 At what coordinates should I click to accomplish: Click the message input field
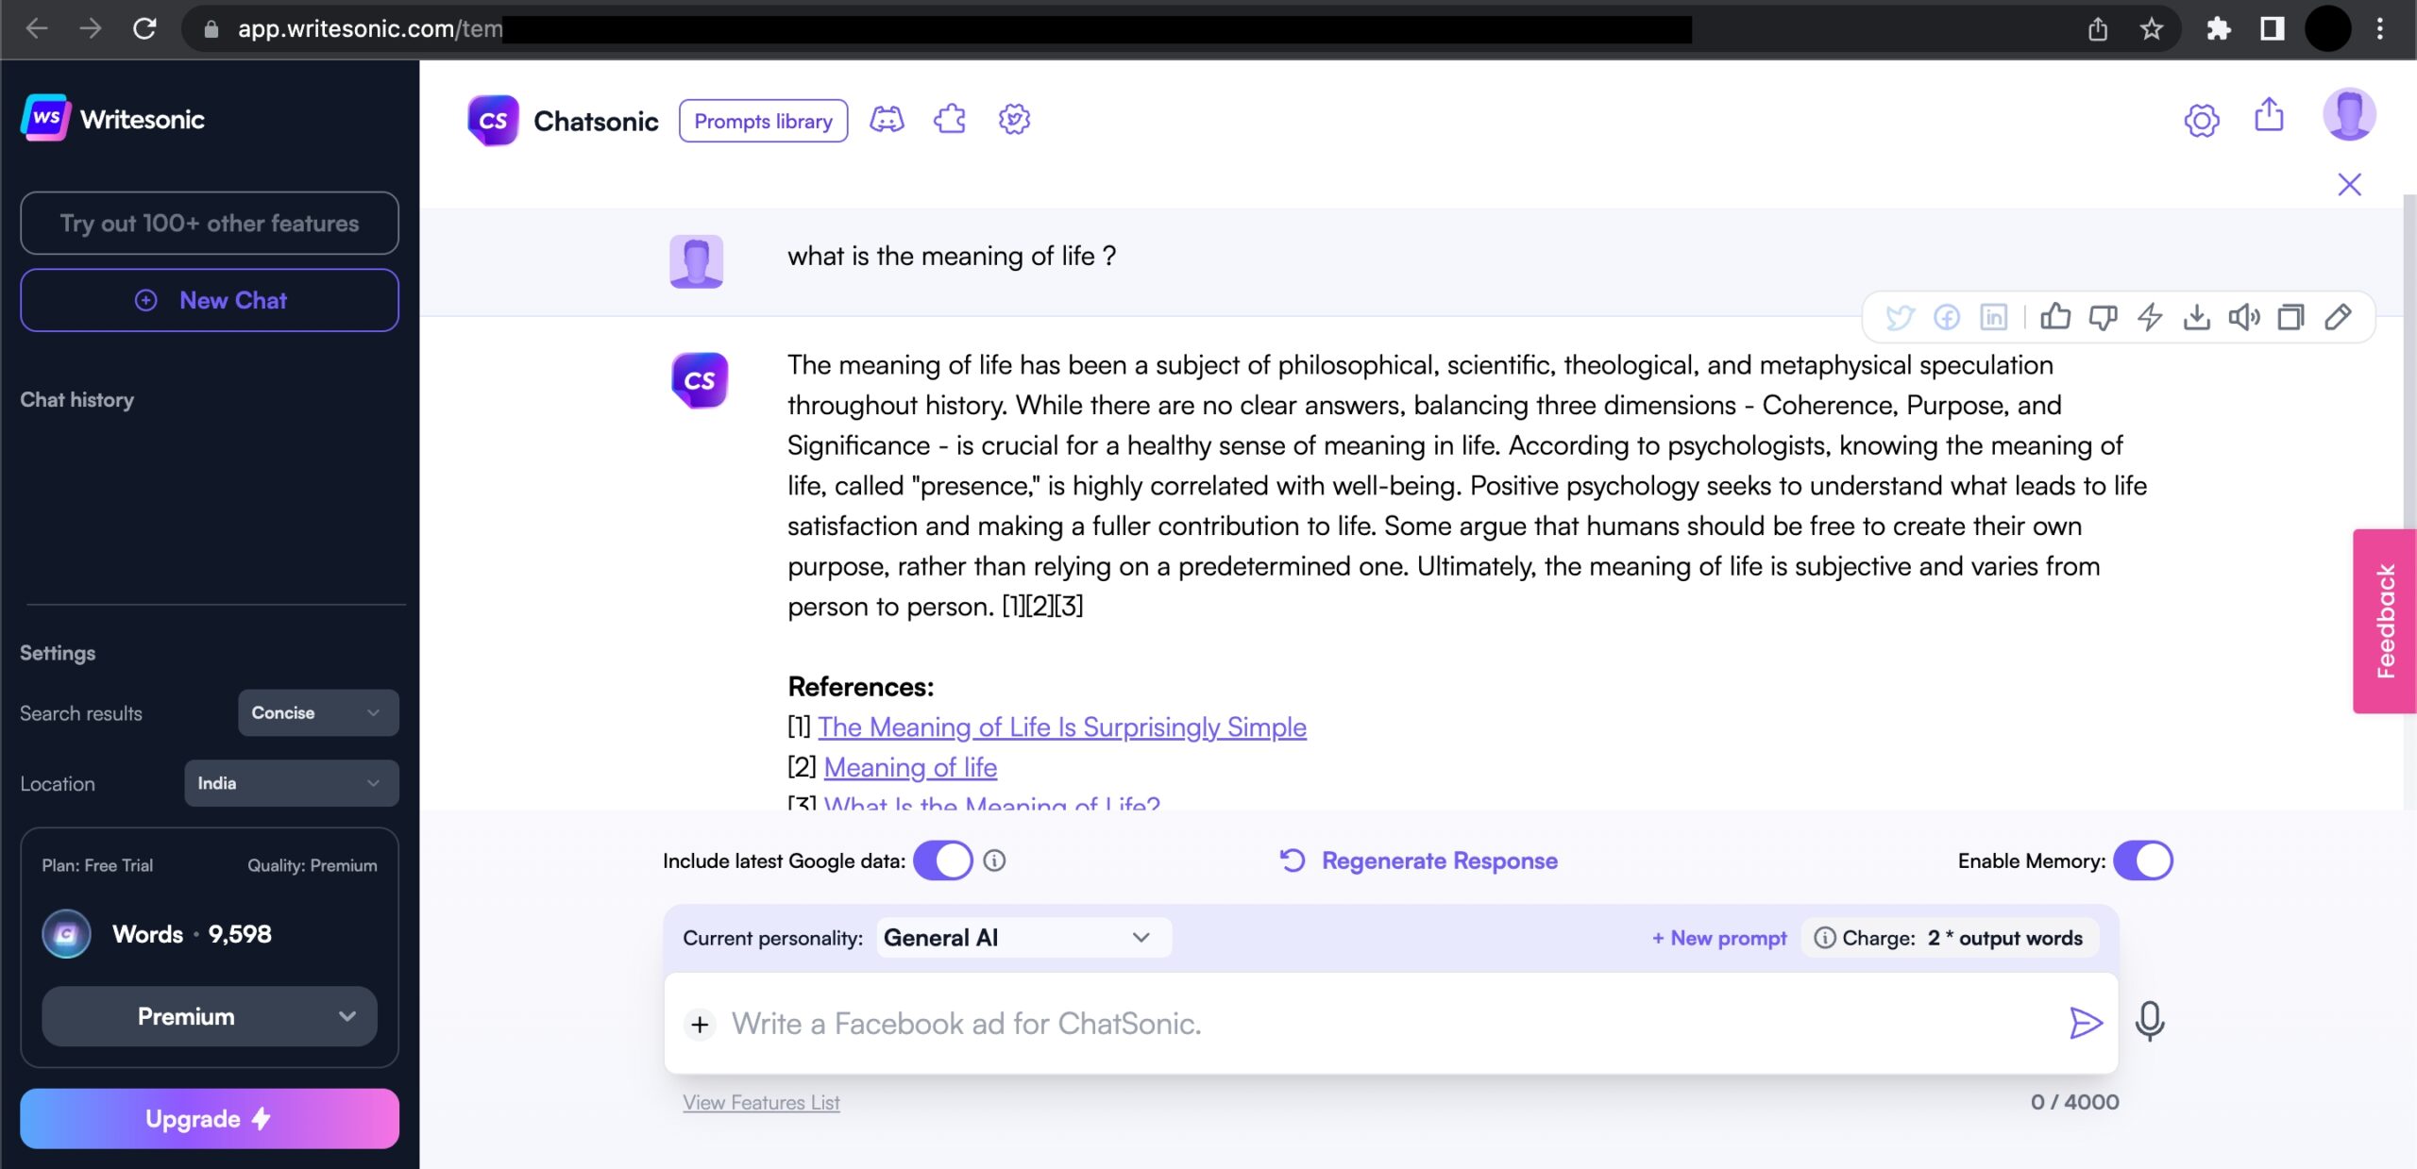pos(1390,1023)
